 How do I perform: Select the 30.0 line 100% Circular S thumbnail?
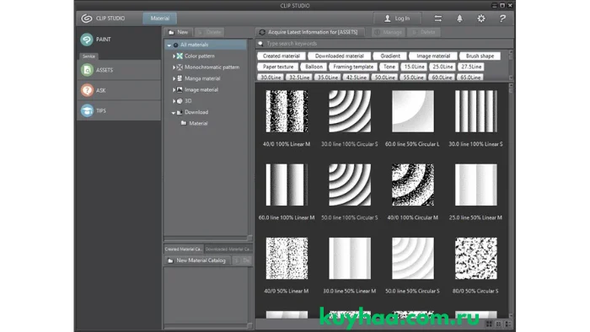350,111
